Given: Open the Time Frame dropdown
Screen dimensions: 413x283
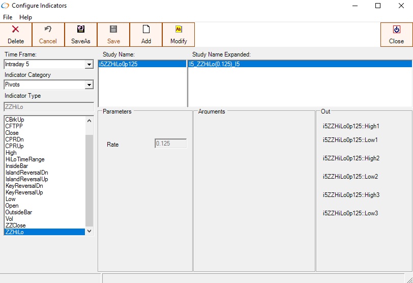Looking at the screenshot, I should click(x=89, y=65).
